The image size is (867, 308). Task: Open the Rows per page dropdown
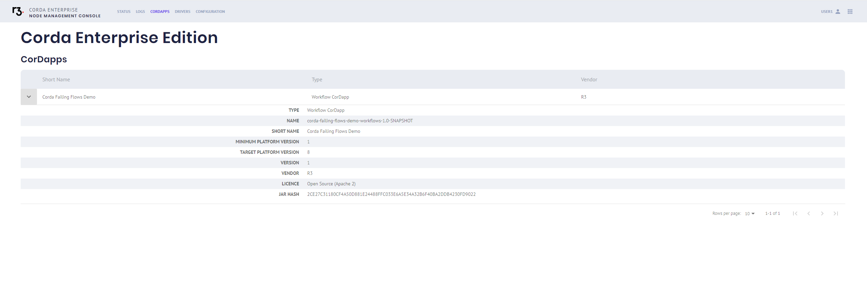[750, 213]
